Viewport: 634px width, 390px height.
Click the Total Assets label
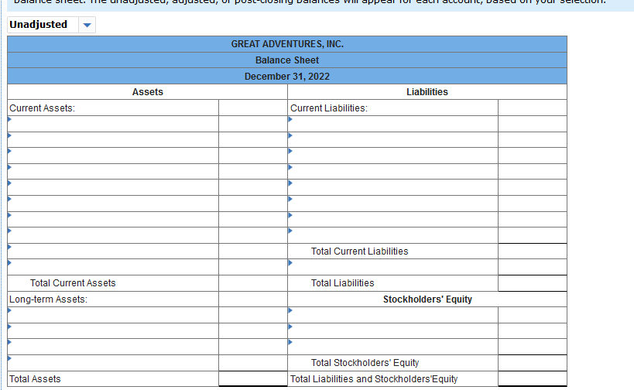click(x=35, y=379)
